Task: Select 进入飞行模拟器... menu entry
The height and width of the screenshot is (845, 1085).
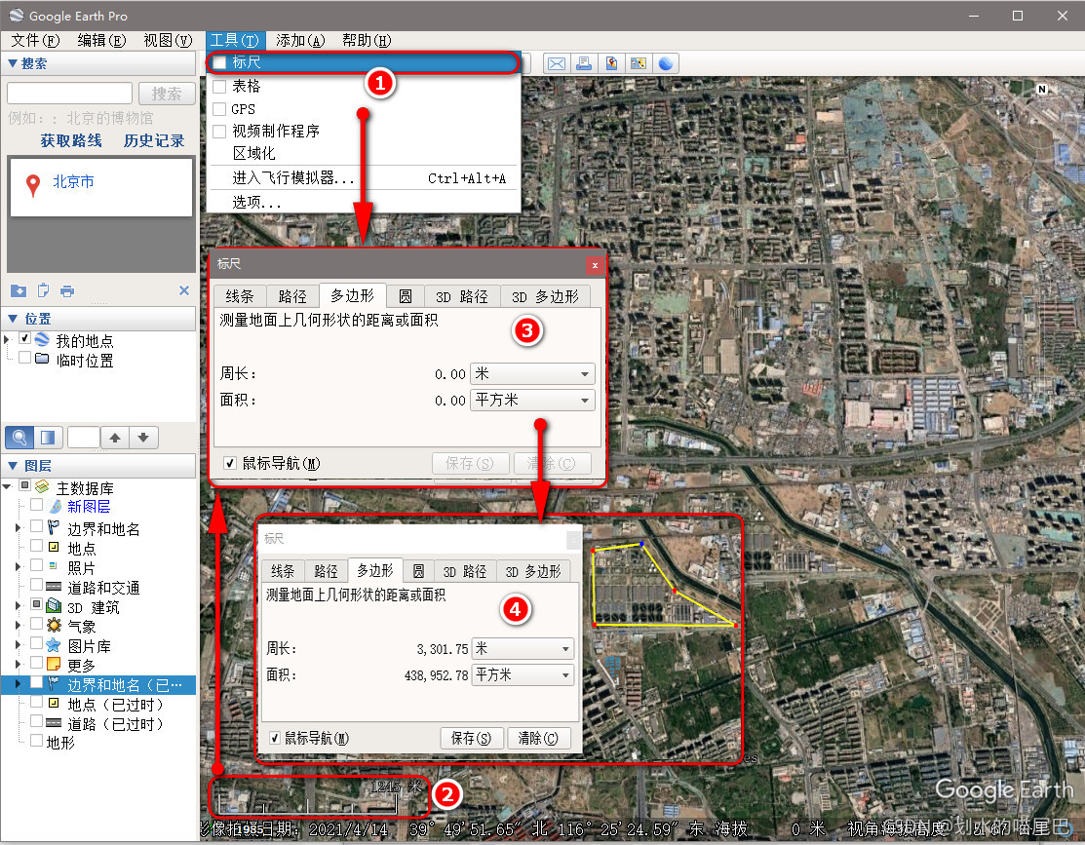Action: point(364,177)
